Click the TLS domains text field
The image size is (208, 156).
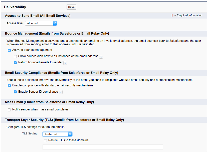click(x=103, y=147)
